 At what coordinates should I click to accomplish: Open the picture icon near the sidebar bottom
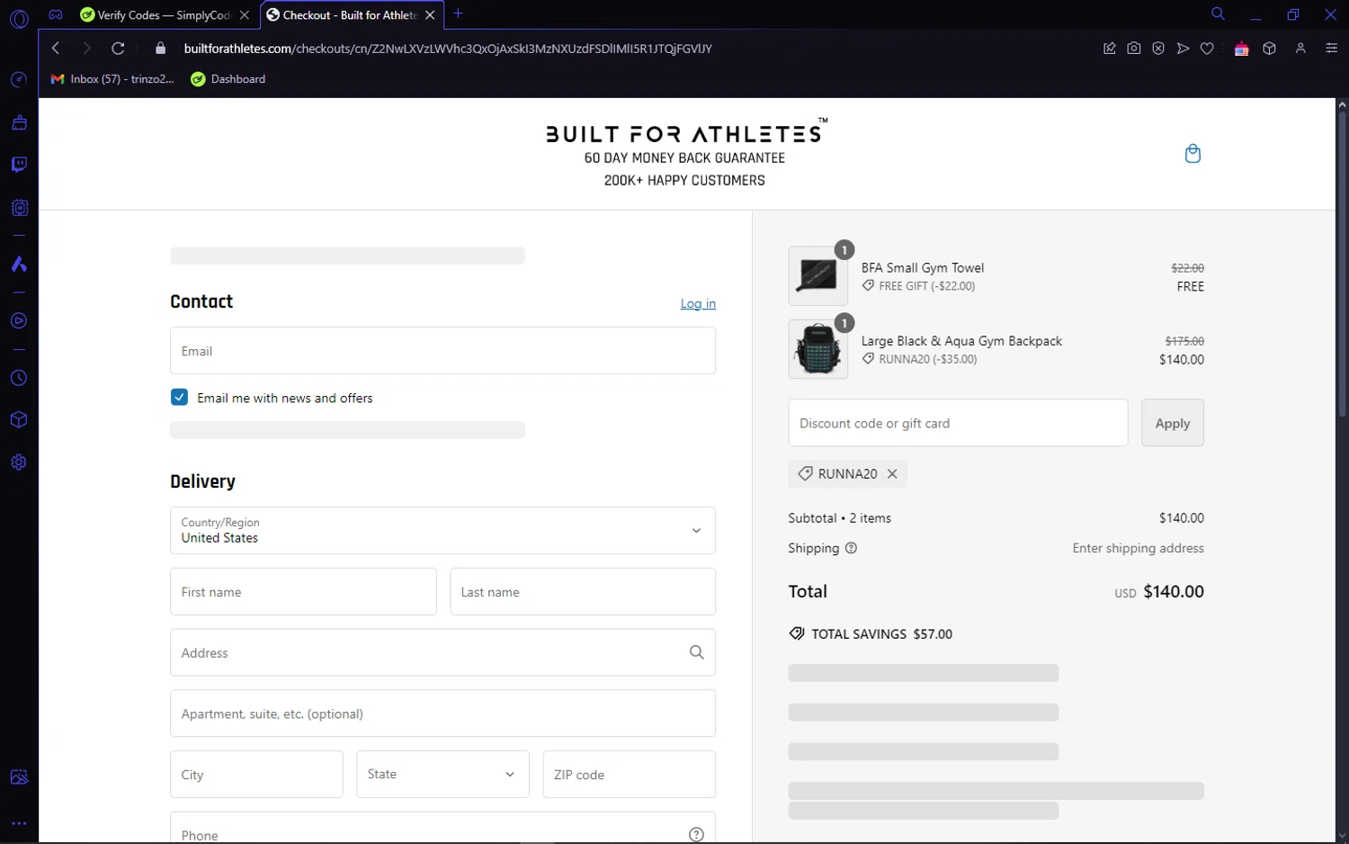click(x=19, y=777)
